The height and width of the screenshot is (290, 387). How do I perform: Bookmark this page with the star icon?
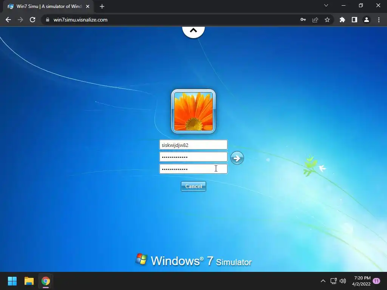point(327,20)
